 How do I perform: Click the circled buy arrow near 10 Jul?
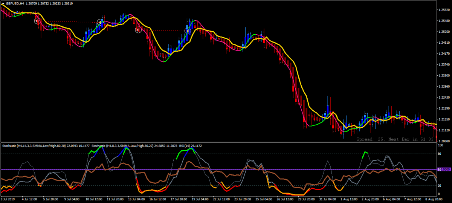tap(100, 22)
